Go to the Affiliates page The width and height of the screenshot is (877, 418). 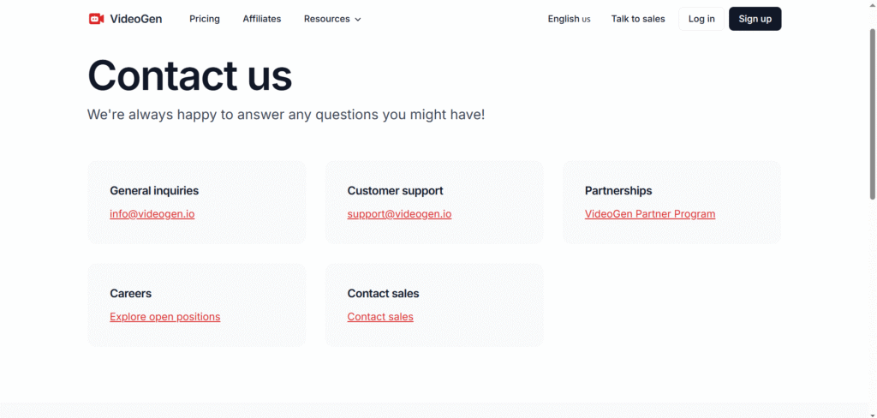262,19
